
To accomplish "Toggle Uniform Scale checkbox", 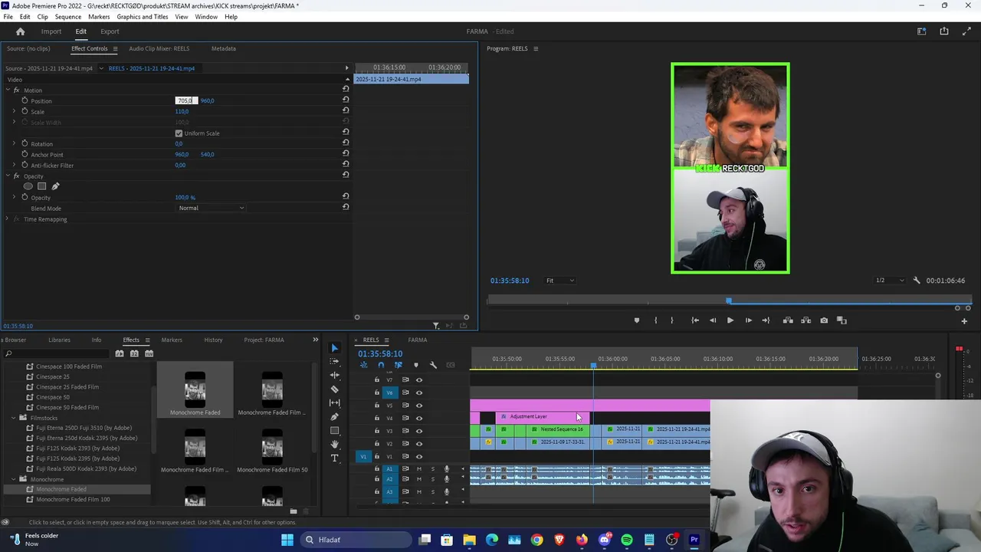I will click(179, 133).
